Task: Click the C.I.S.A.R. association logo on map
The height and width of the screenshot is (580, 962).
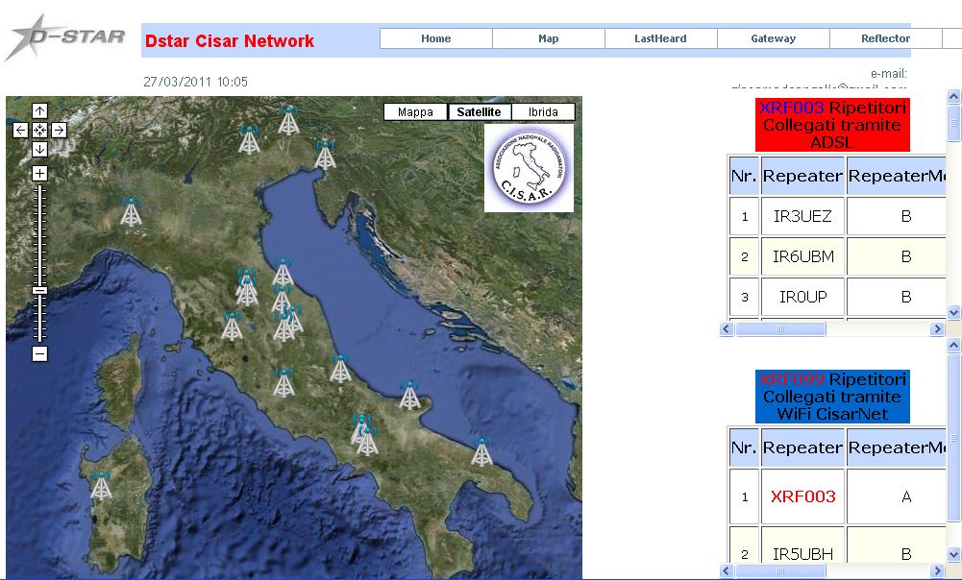Action: 529,168
